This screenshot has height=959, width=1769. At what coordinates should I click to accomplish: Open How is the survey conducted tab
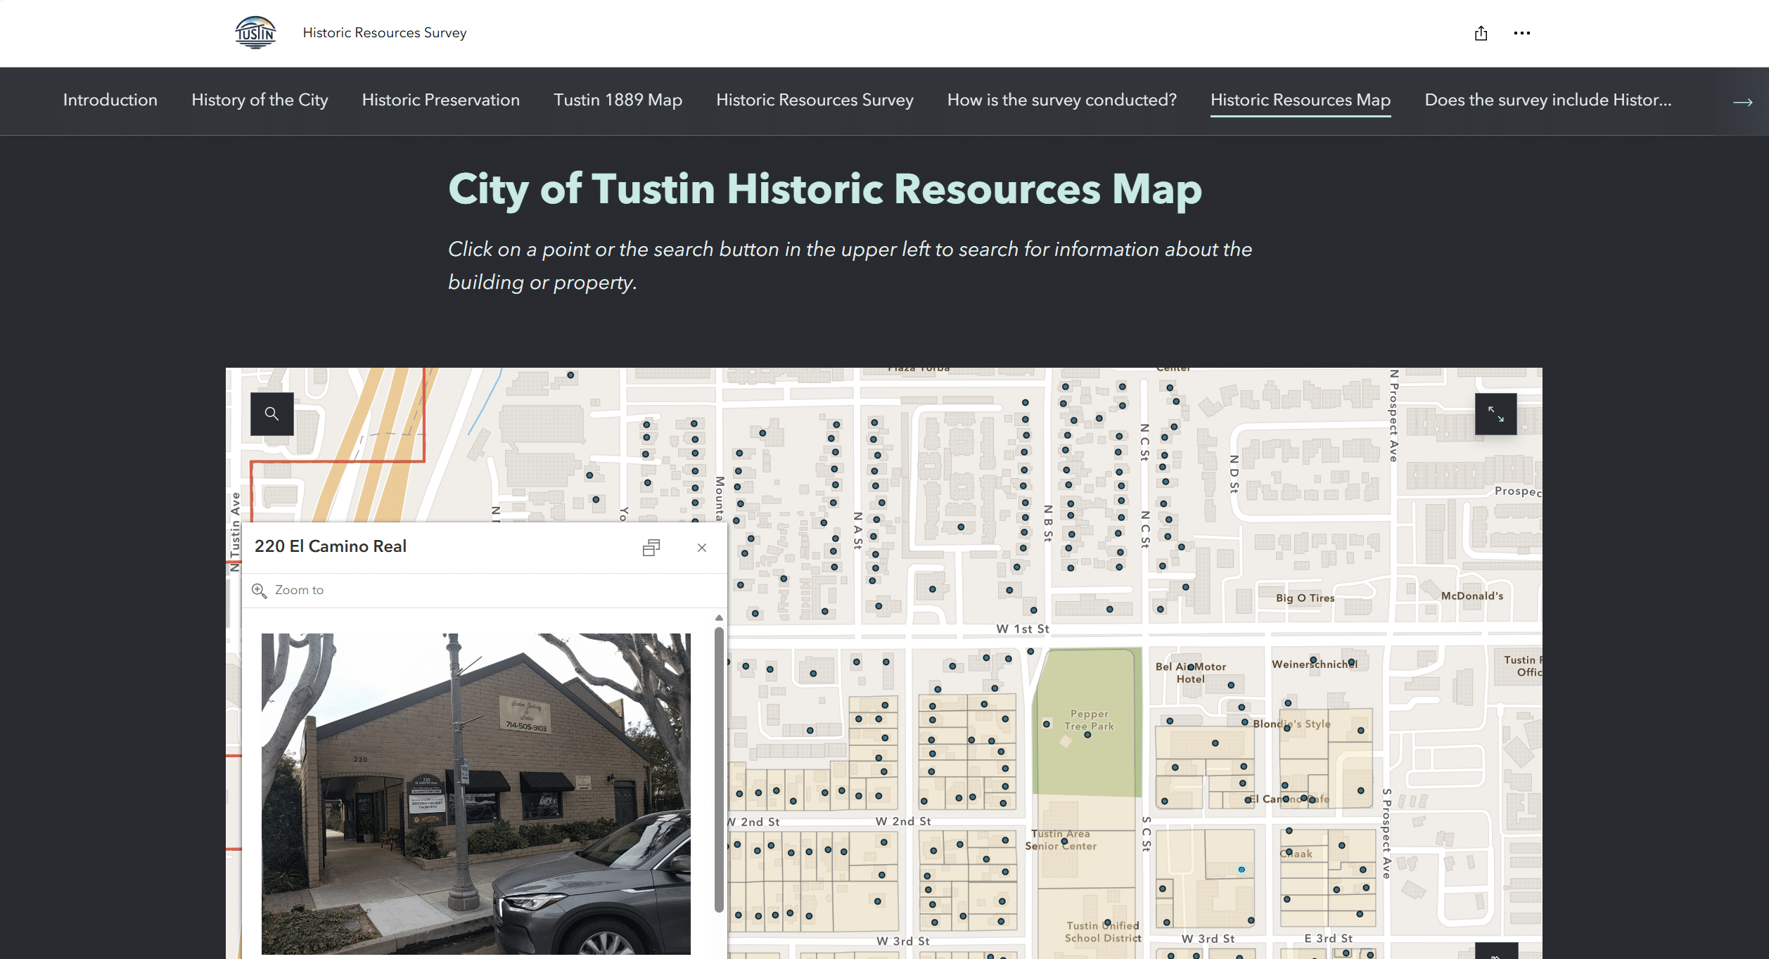click(x=1061, y=100)
